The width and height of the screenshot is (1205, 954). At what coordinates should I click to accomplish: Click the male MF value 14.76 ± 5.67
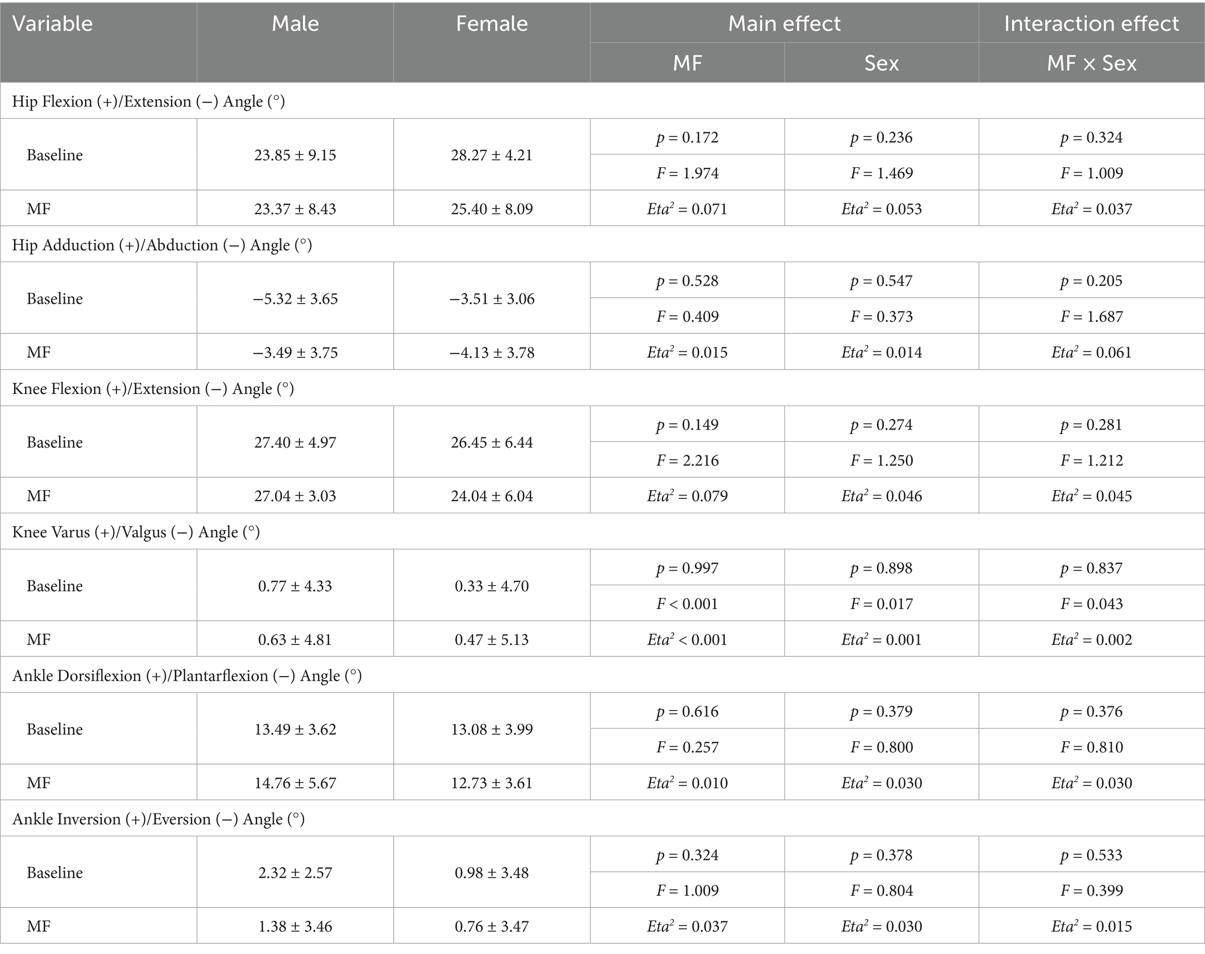coord(295,783)
